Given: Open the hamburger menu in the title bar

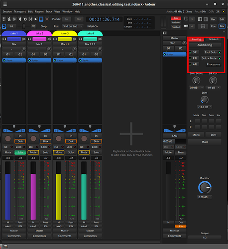Looking at the screenshot, I should (x=5, y=4).
